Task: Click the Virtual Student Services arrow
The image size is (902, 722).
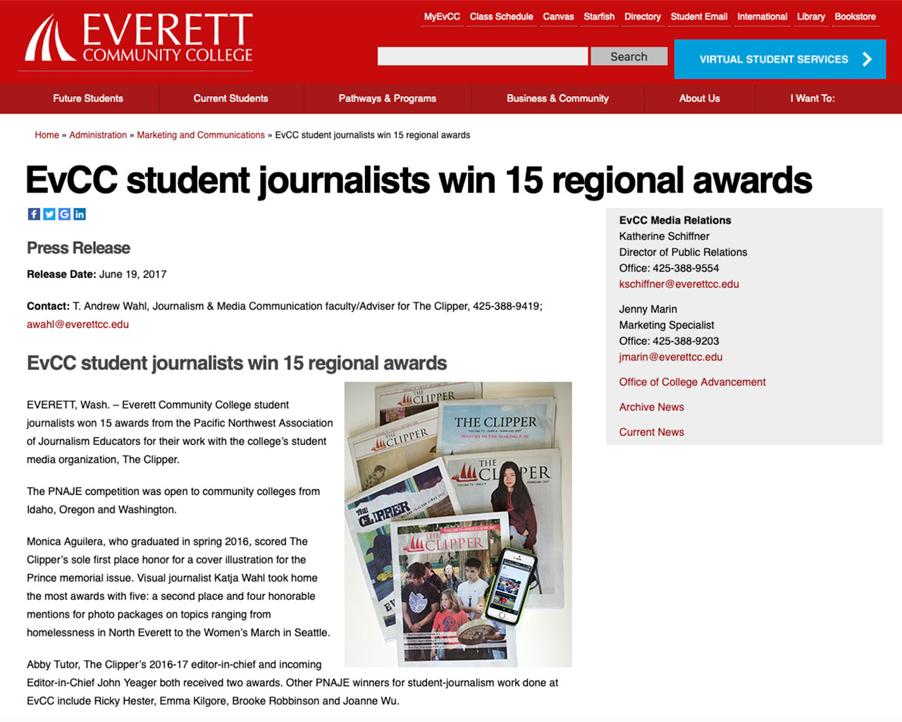Action: pyautogui.click(x=867, y=59)
